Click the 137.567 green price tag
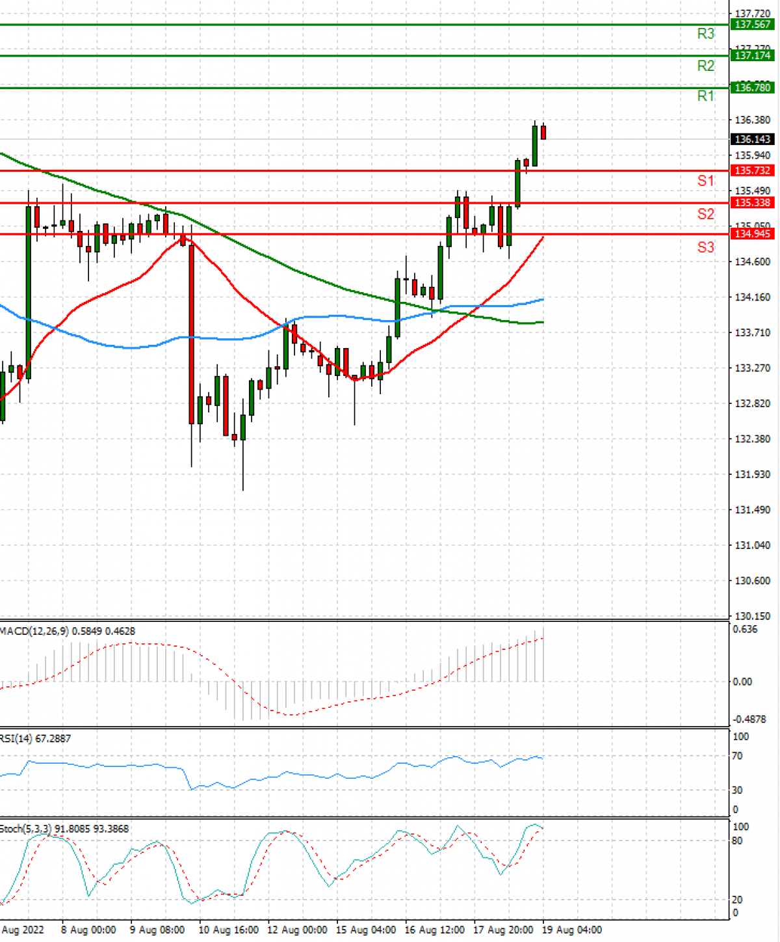The image size is (780, 942). (752, 25)
